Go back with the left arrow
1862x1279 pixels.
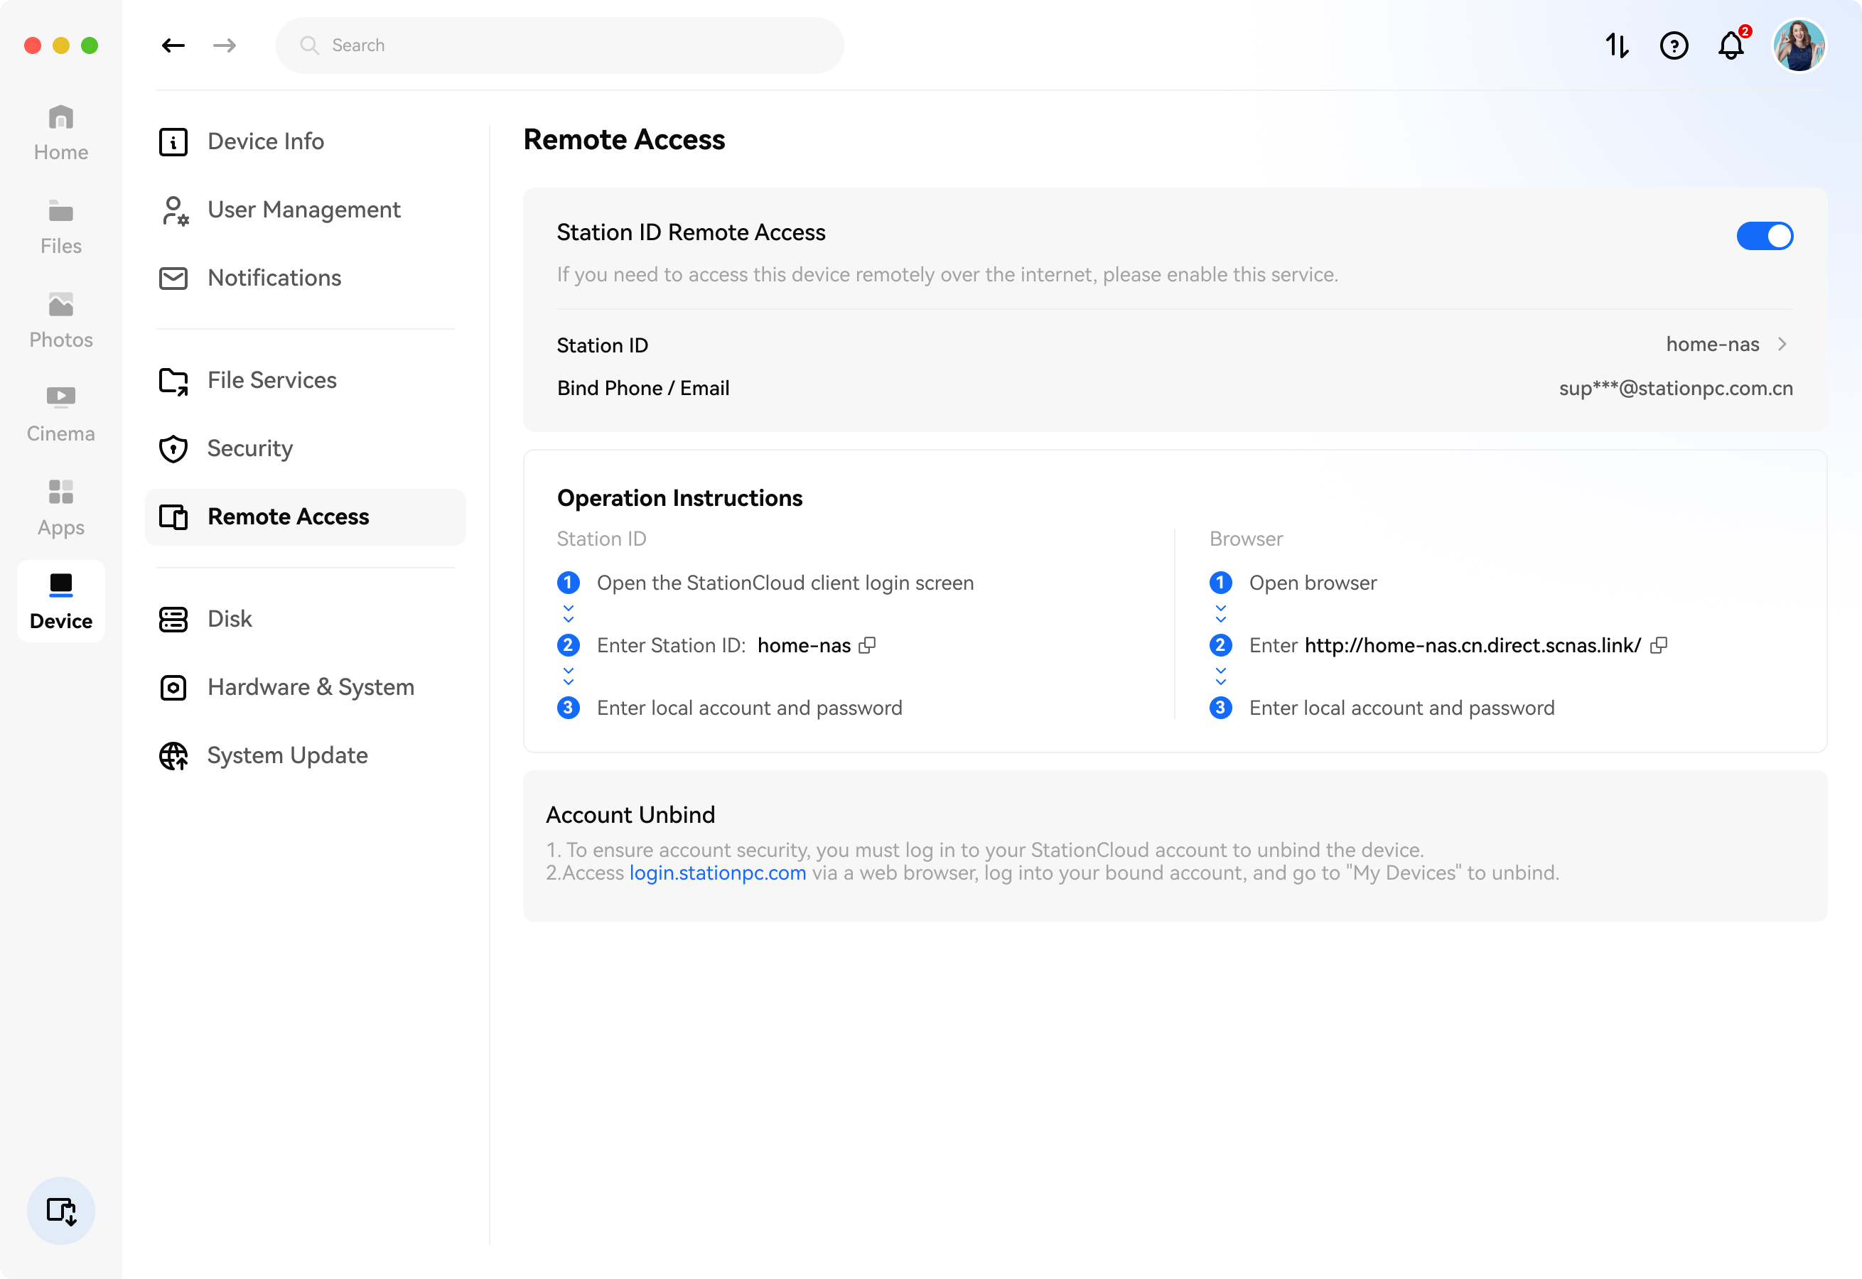pyautogui.click(x=173, y=45)
